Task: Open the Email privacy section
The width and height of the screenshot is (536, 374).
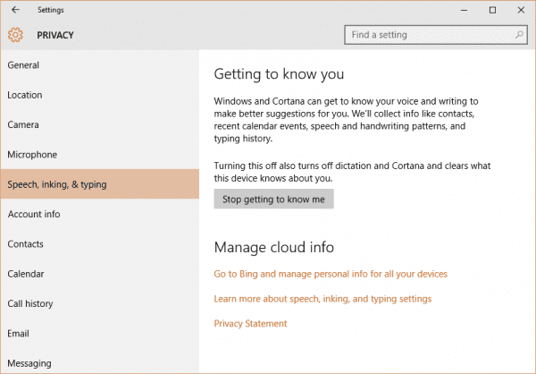Action: [x=100, y=333]
